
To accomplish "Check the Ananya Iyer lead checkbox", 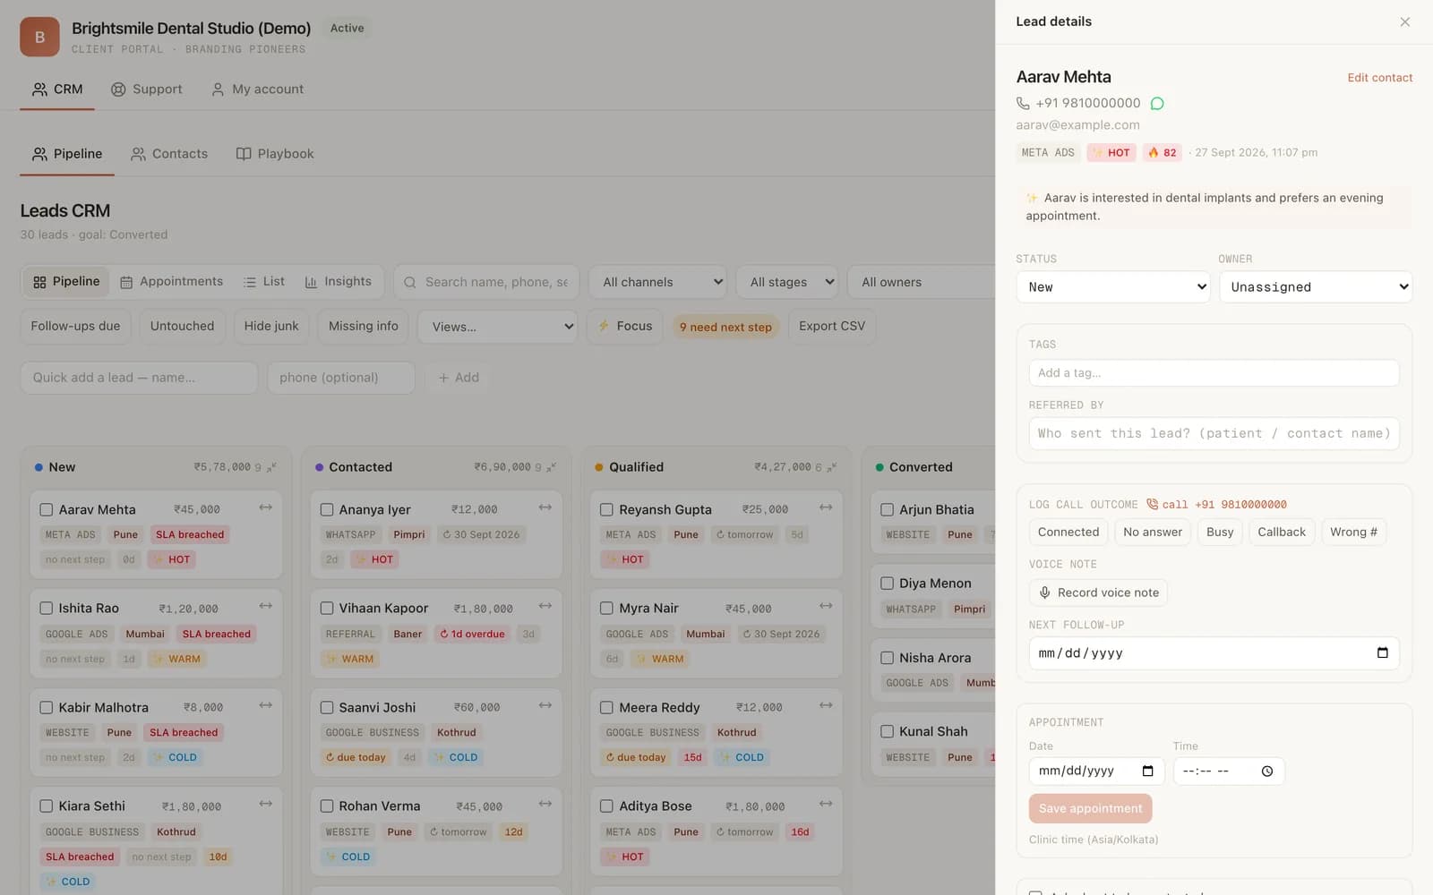I will [x=327, y=509].
